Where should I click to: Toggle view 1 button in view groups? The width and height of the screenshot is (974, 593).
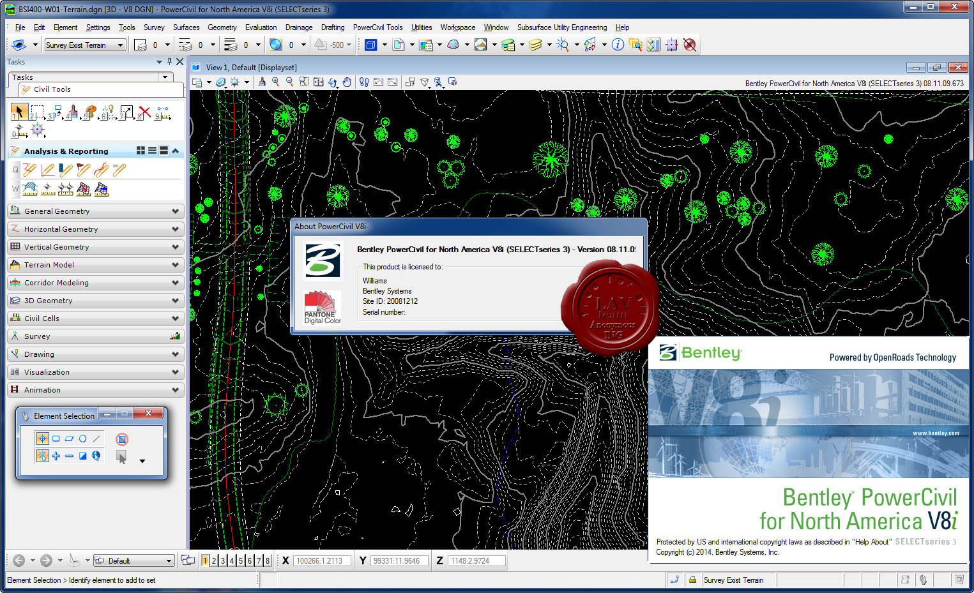(205, 560)
